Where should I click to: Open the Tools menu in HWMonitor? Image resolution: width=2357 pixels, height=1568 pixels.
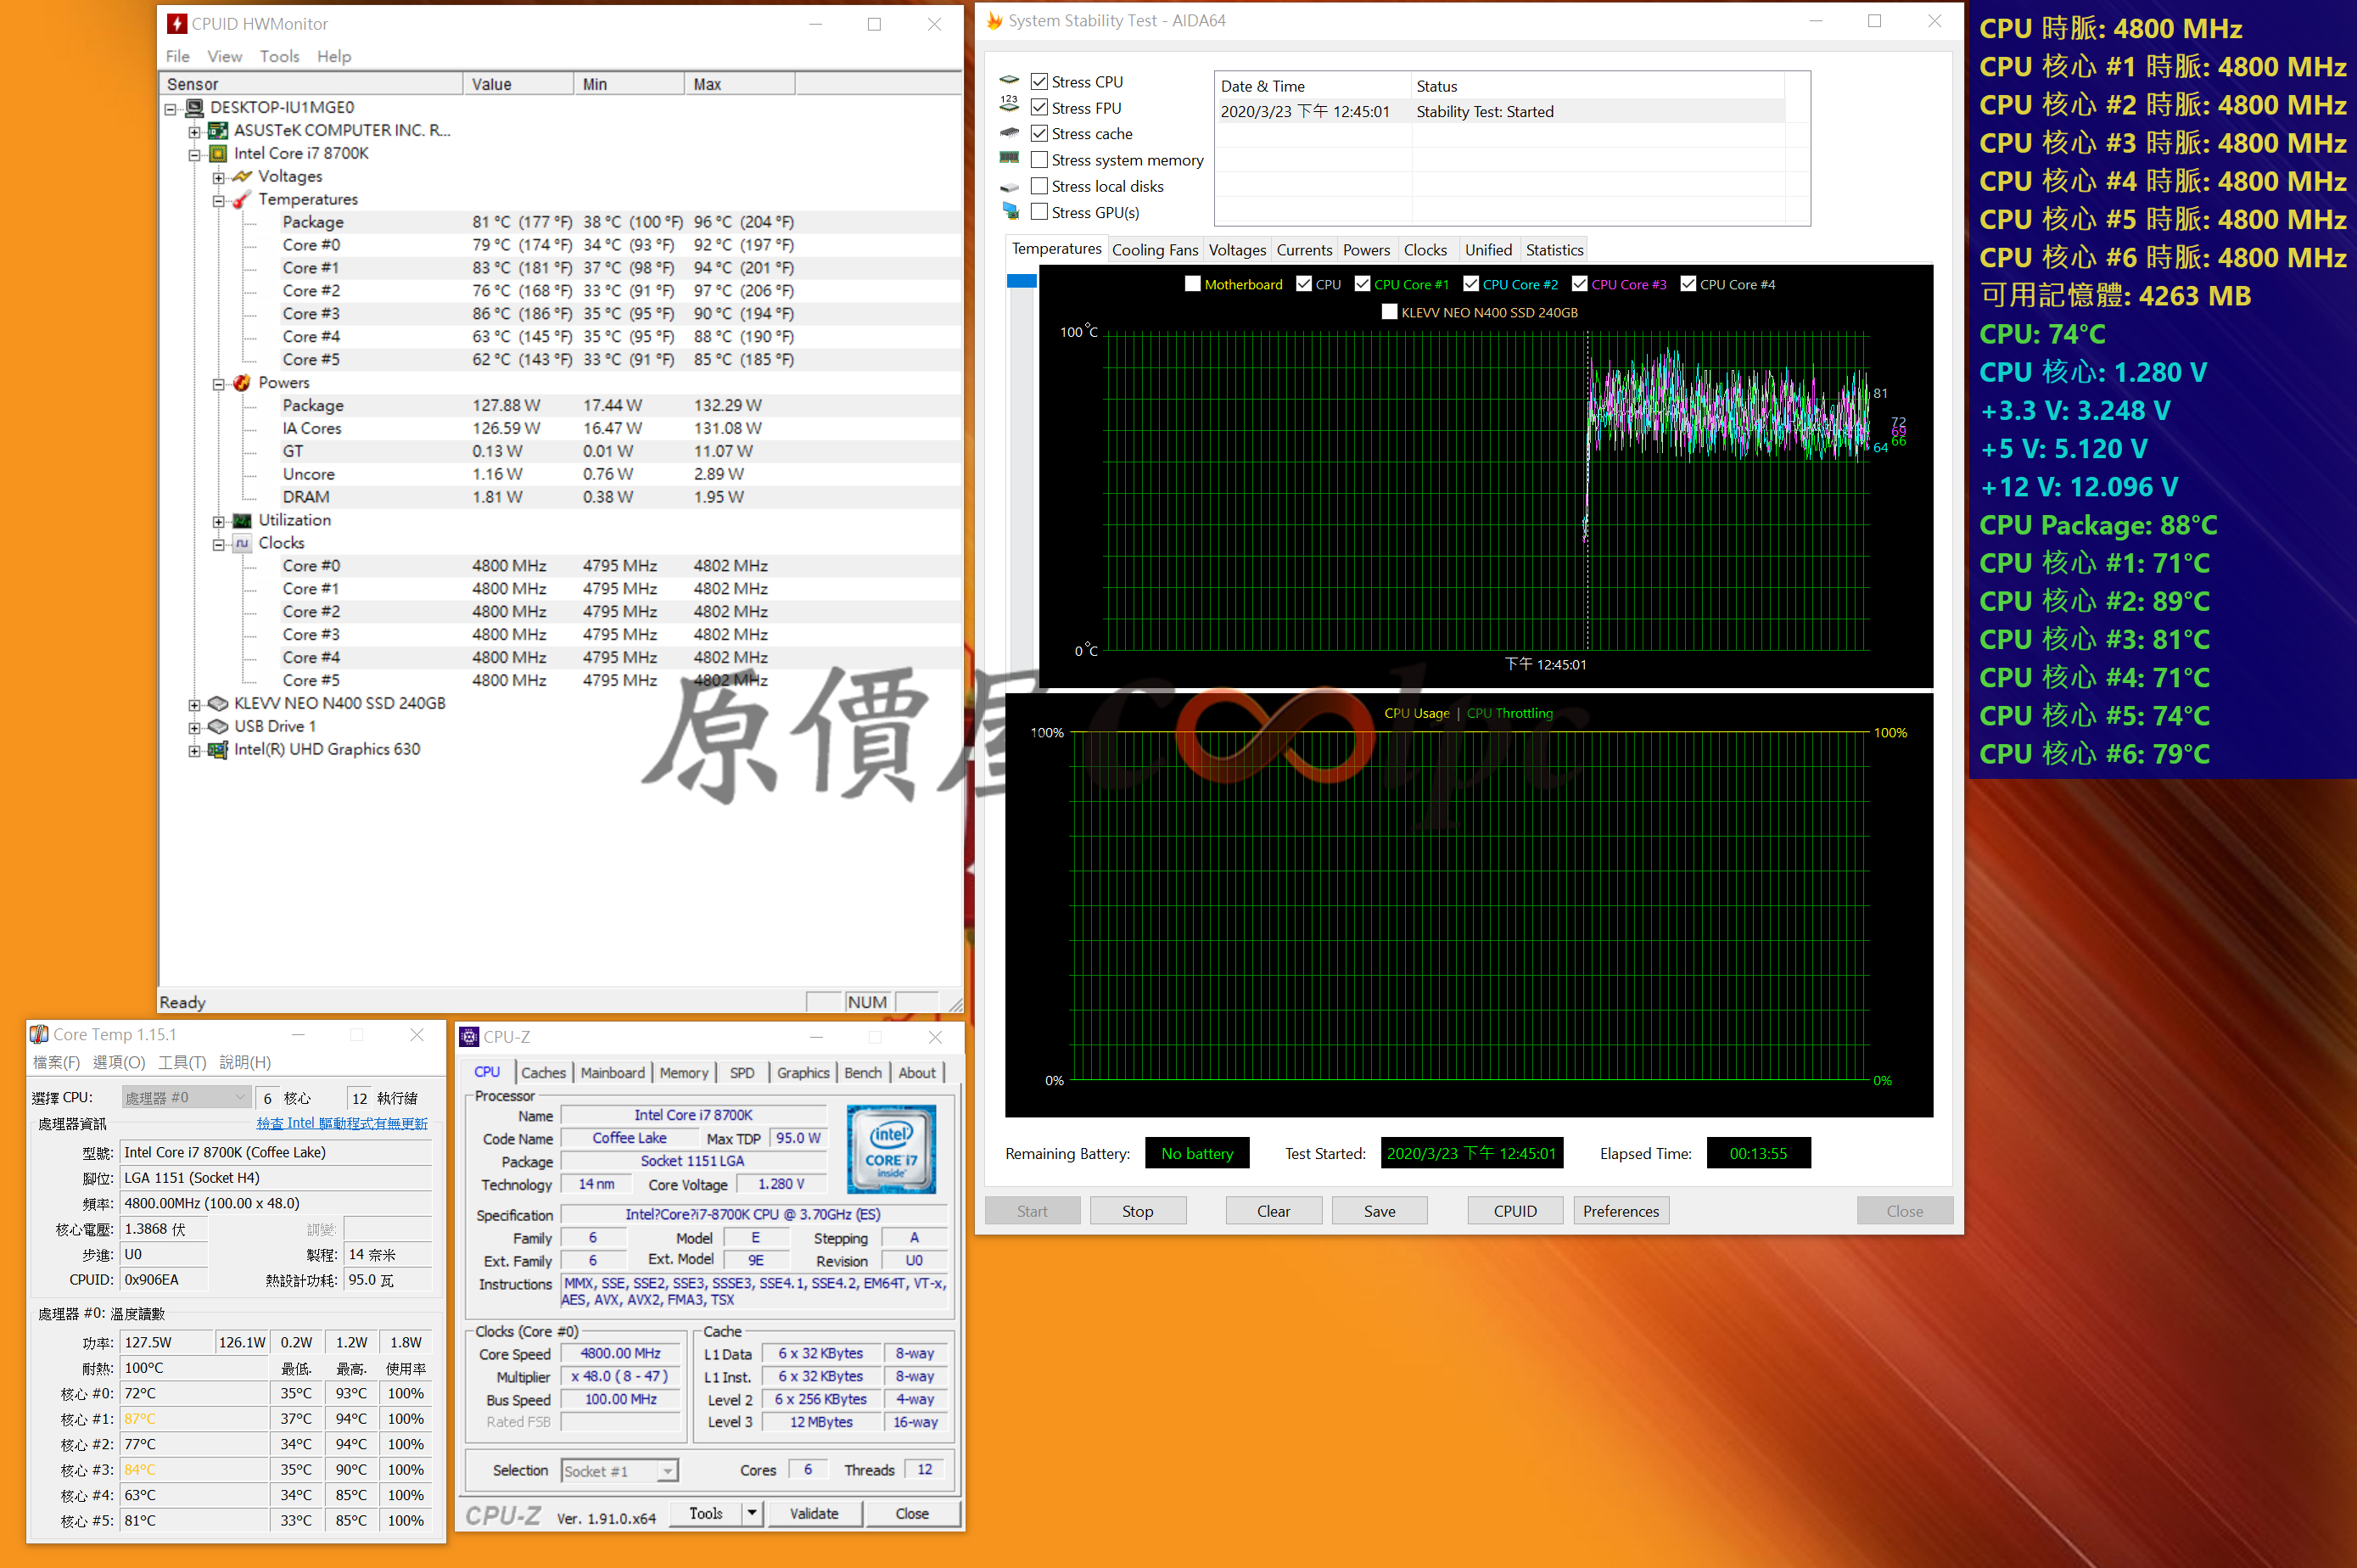pyautogui.click(x=280, y=56)
